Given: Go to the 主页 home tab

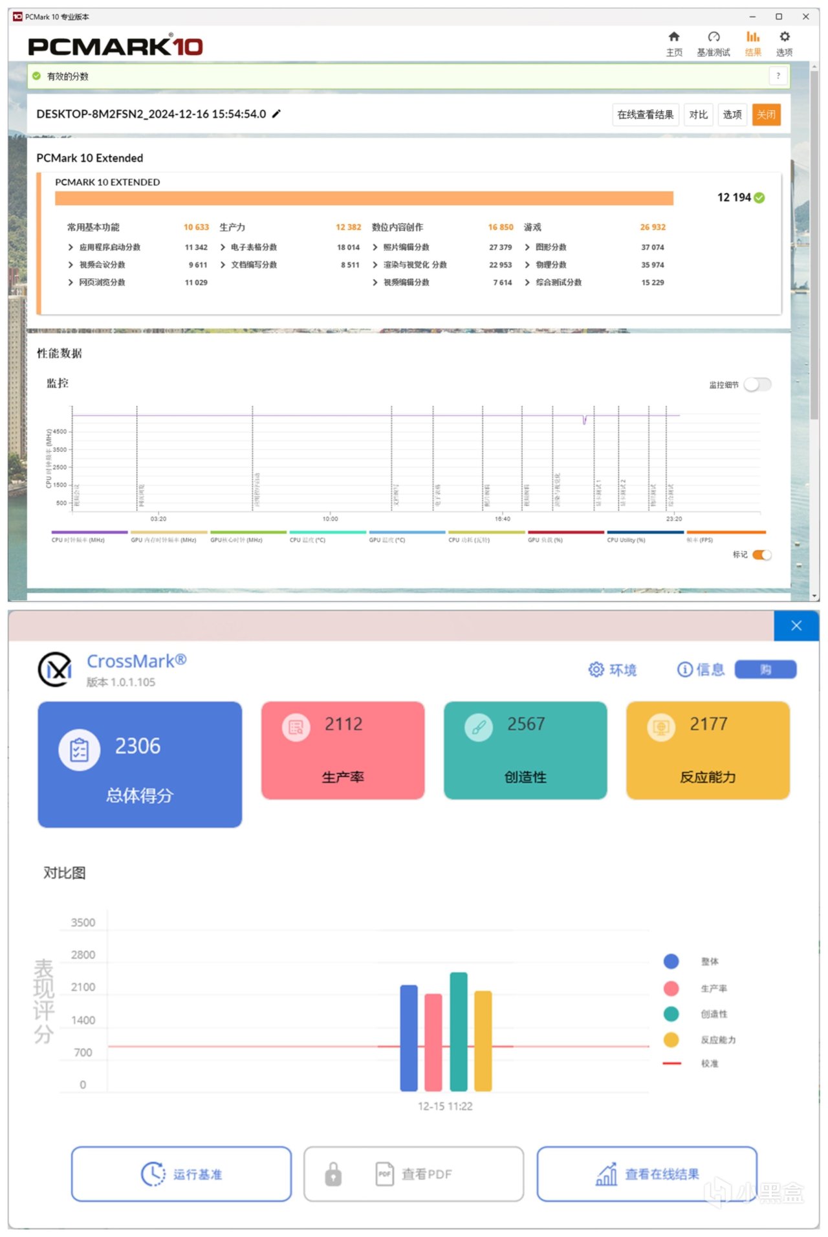Looking at the screenshot, I should click(x=674, y=43).
